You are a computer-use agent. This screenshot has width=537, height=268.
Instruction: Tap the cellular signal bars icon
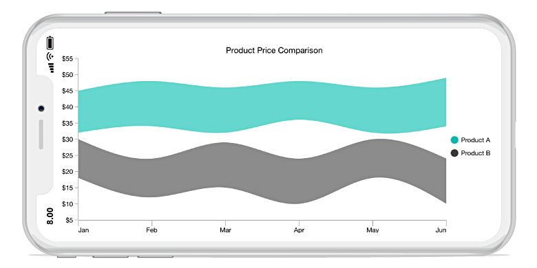tap(52, 67)
